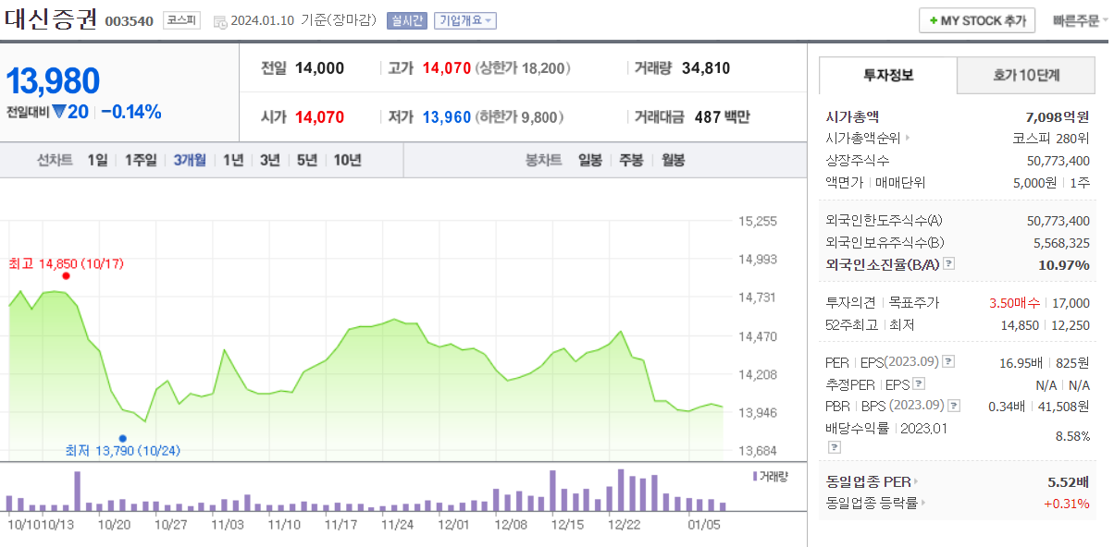The height and width of the screenshot is (547, 1114).
Task: Click the -0.14% change value
Action: pyautogui.click(x=131, y=112)
